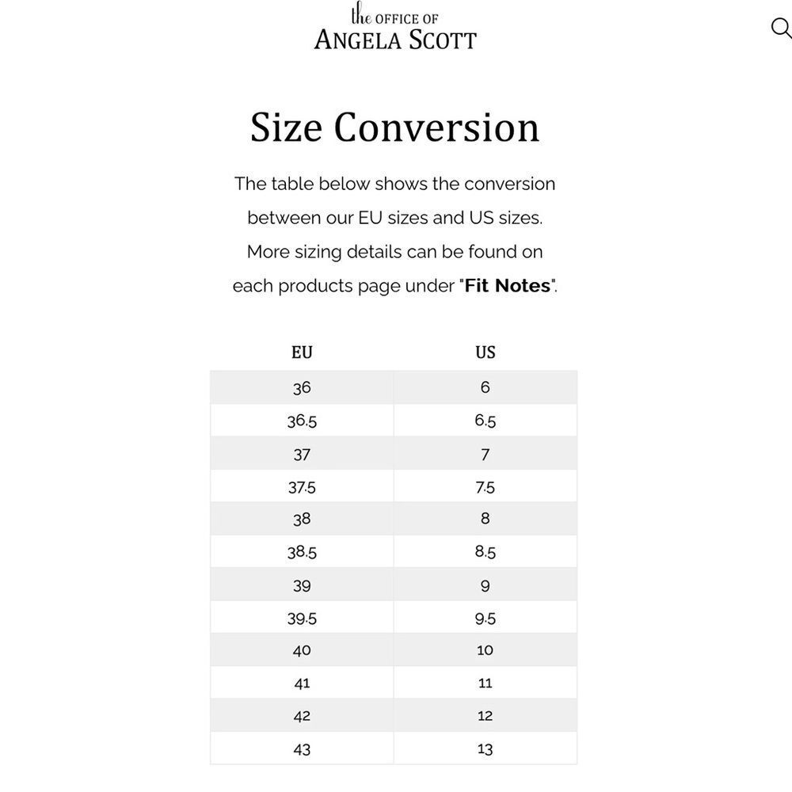The width and height of the screenshot is (792, 792).
Task: Select EU size 42 cell
Action: point(302,715)
